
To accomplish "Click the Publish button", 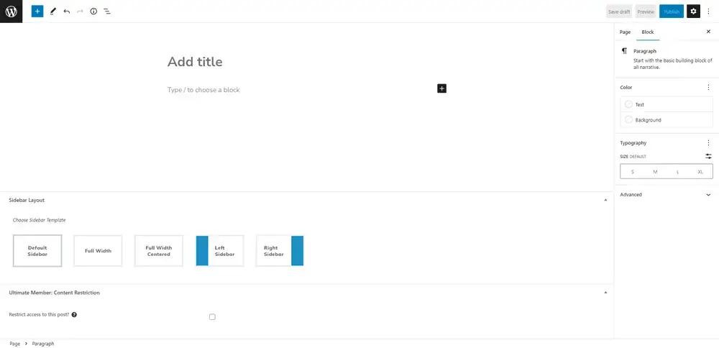I will [672, 12].
